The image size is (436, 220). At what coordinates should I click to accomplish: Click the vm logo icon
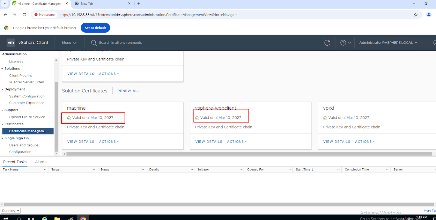coord(11,43)
